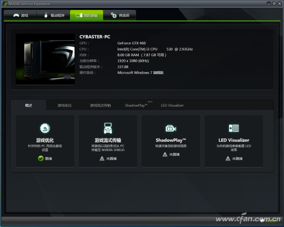Open the 游戏优化 card title

pos(45,140)
